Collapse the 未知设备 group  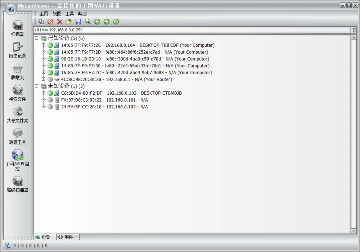click(37, 86)
